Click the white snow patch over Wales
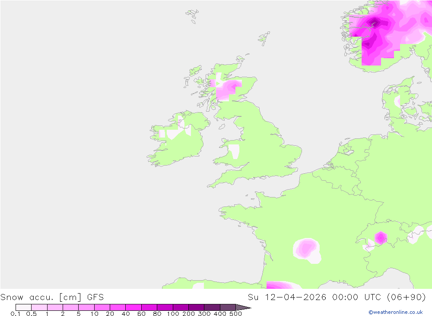 pyautogui.click(x=235, y=152)
